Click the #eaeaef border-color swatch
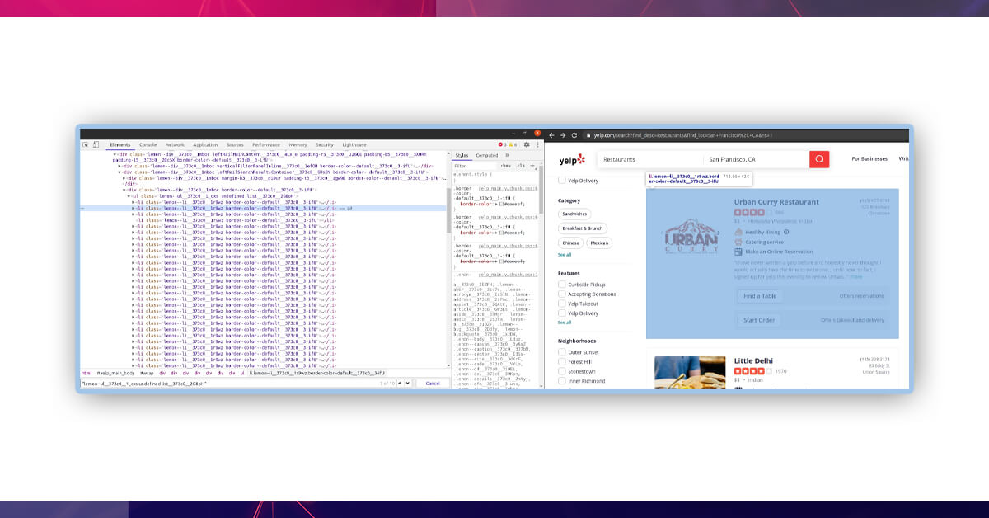Screen dimensions: 989x518 click(x=502, y=204)
